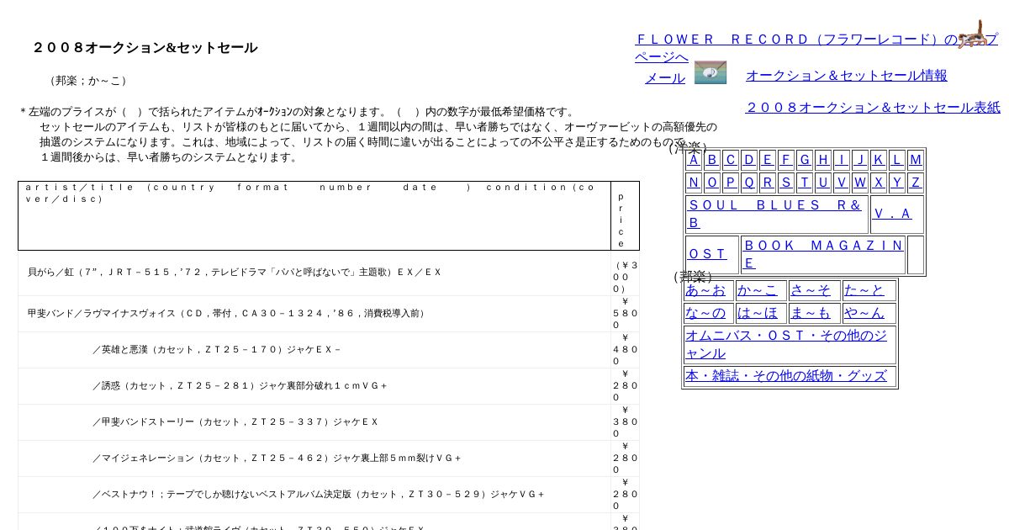Go to letter A index
Screen dimensions: 1009x530
pyautogui.click(x=694, y=160)
